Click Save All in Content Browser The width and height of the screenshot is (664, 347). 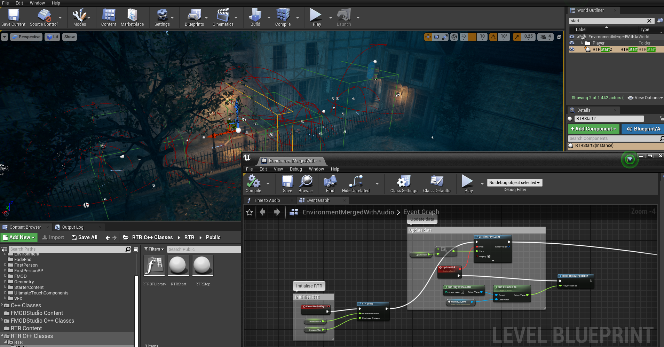(85, 237)
